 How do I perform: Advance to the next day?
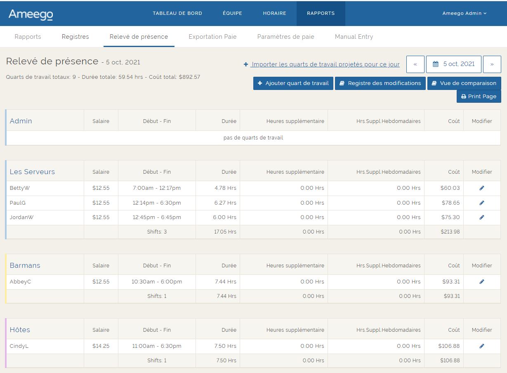pyautogui.click(x=492, y=64)
